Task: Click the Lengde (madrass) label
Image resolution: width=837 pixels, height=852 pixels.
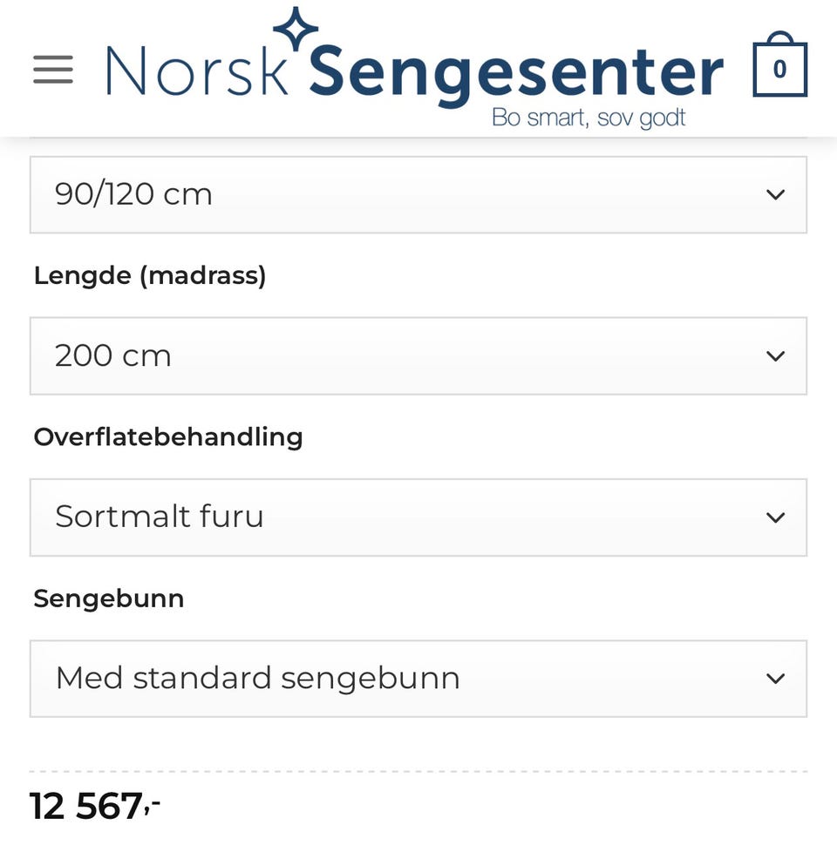Action: pos(150,276)
